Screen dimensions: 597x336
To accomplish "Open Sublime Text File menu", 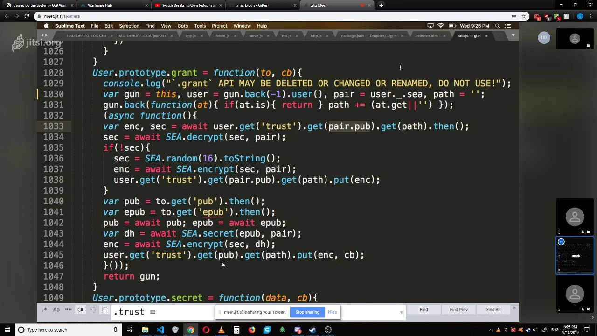I will click(x=95, y=26).
